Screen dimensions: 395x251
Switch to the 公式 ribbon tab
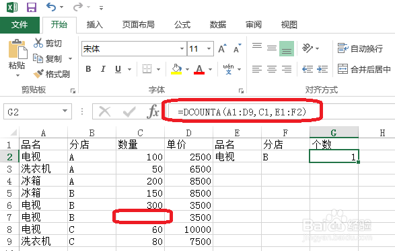pos(182,25)
